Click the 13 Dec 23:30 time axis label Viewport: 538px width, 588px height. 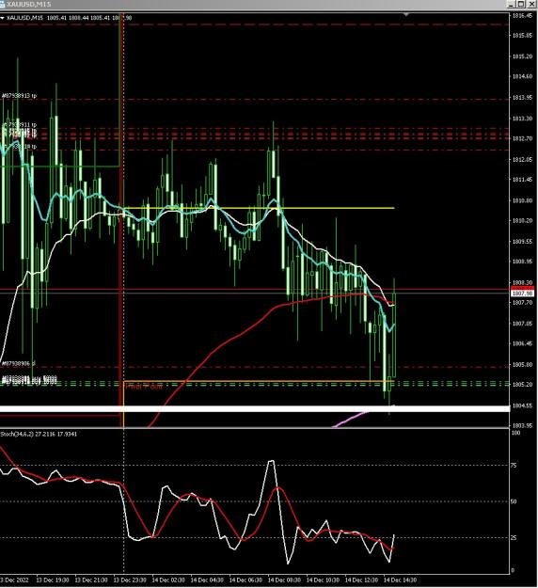coord(130,580)
